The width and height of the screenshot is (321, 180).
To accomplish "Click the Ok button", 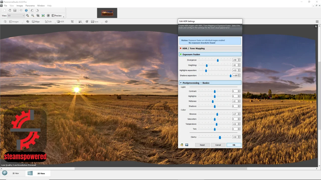I will coord(234,145).
